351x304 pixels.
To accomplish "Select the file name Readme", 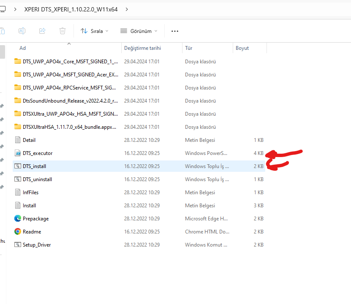I will pos(32,232).
